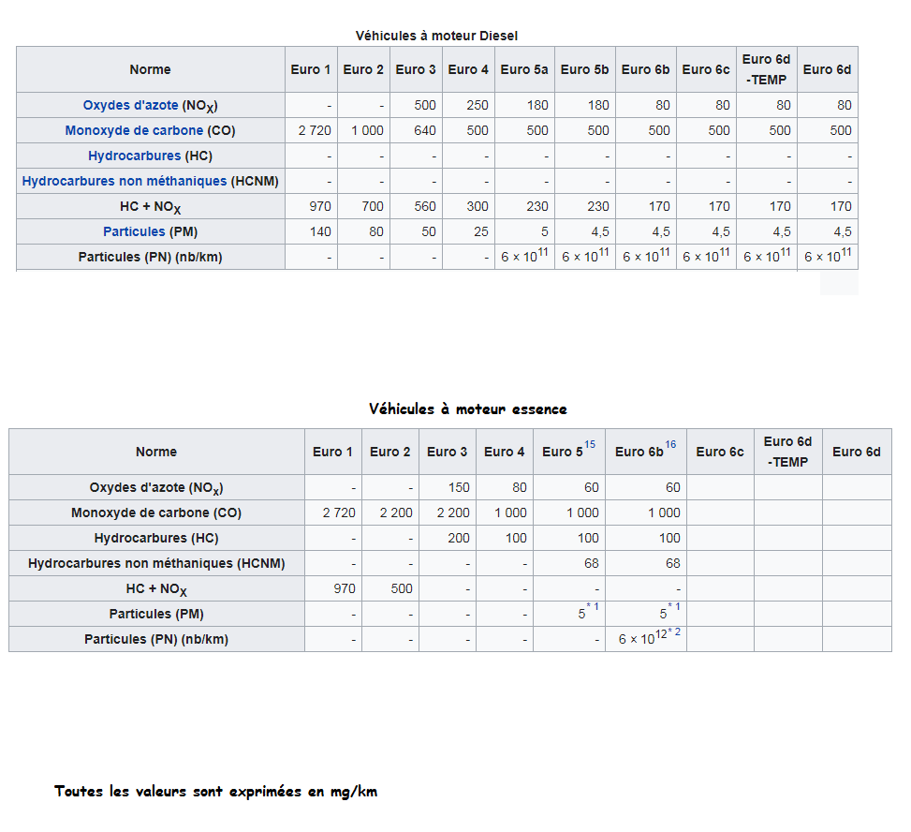Screen dimensions: 911x832
Task: Click the *1 footnote in Euro 5 particules cell
Action: point(592,608)
